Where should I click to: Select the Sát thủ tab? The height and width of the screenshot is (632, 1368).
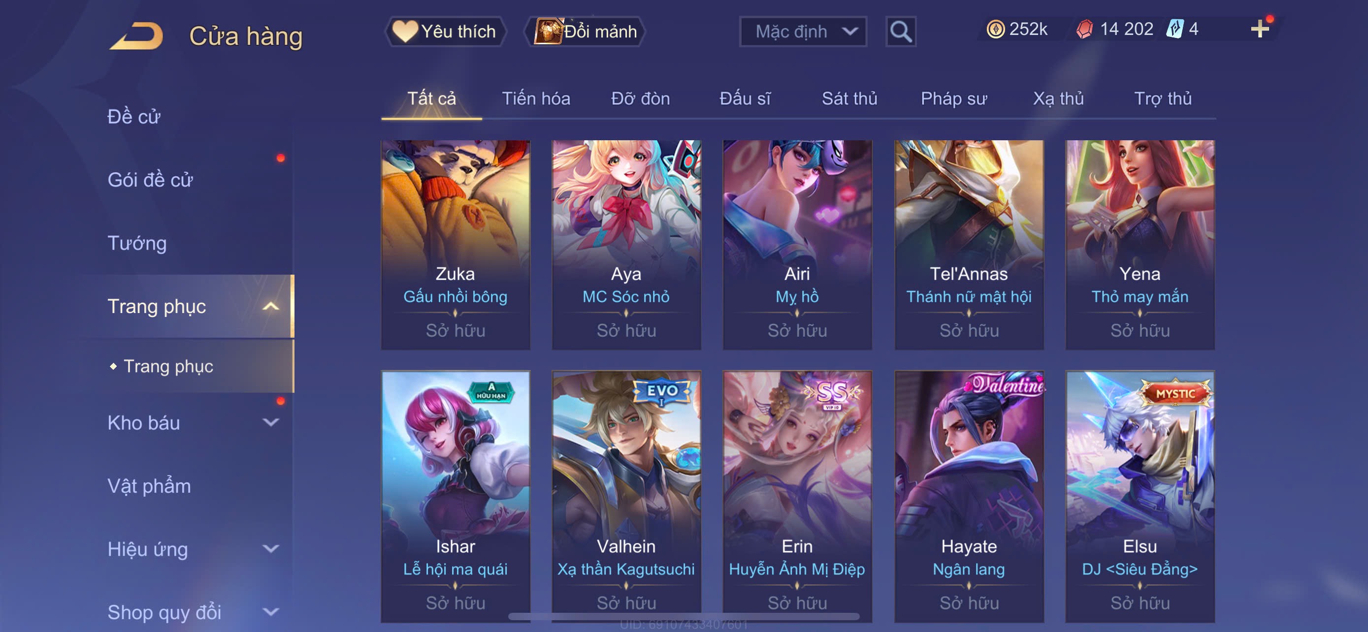point(849,99)
